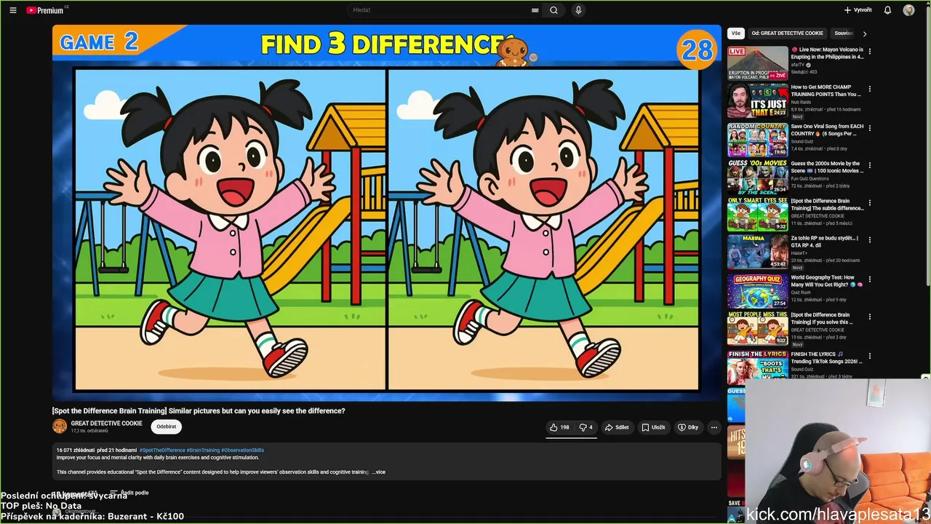Select the Souvise... filter chip

(844, 33)
